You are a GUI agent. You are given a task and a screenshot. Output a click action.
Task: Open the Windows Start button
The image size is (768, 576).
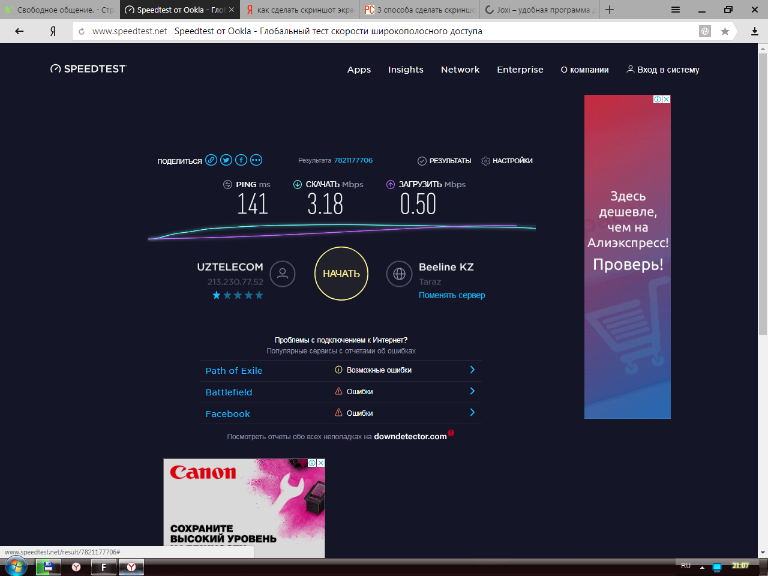[16, 566]
